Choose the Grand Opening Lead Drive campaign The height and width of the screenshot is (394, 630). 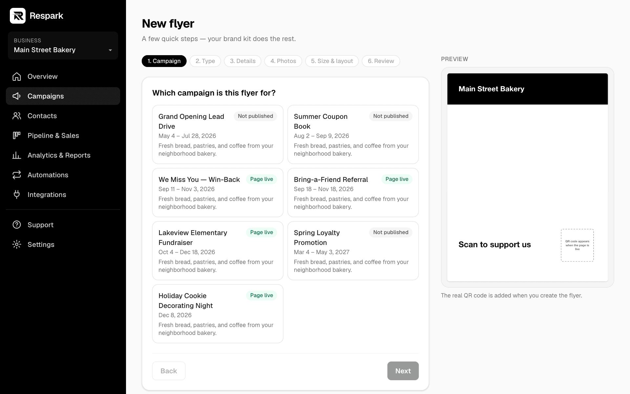[218, 135]
